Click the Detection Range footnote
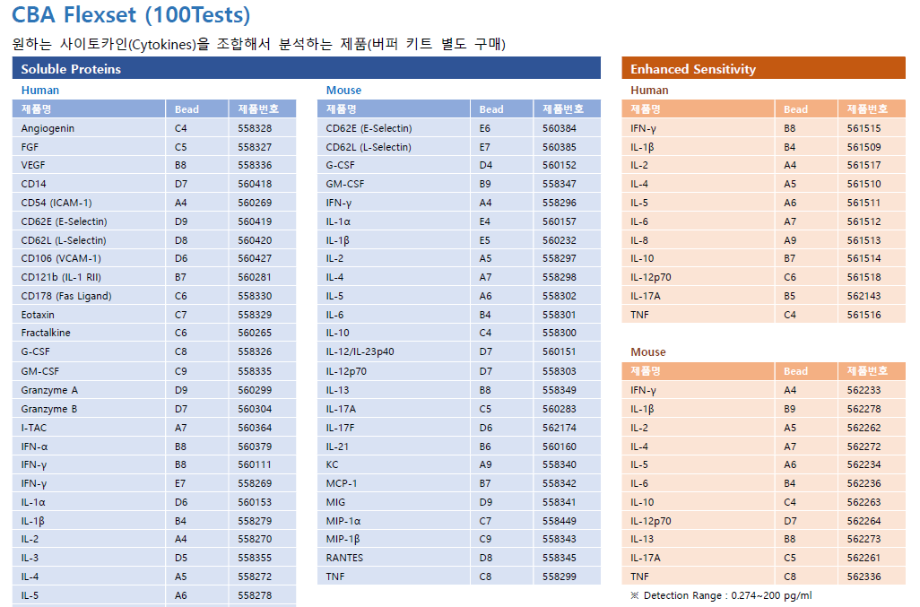 721,595
